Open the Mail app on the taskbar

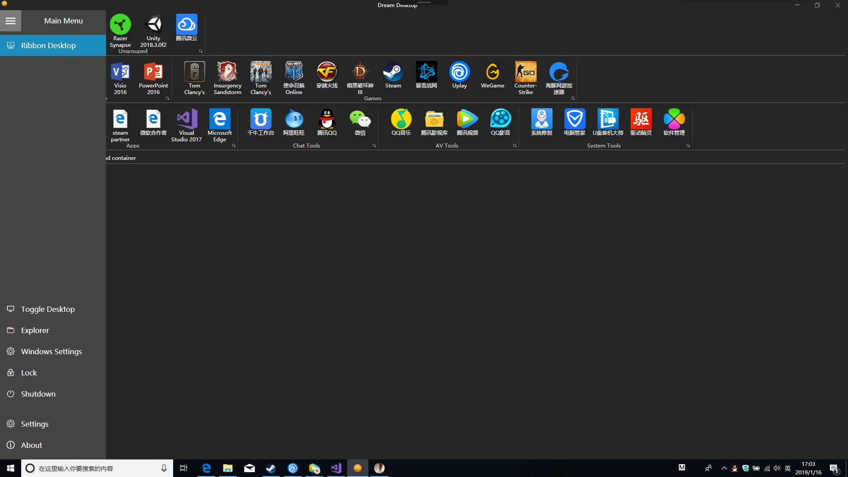pyautogui.click(x=250, y=468)
